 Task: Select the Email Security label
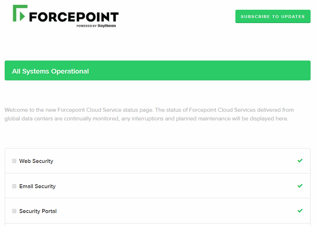coord(37,186)
